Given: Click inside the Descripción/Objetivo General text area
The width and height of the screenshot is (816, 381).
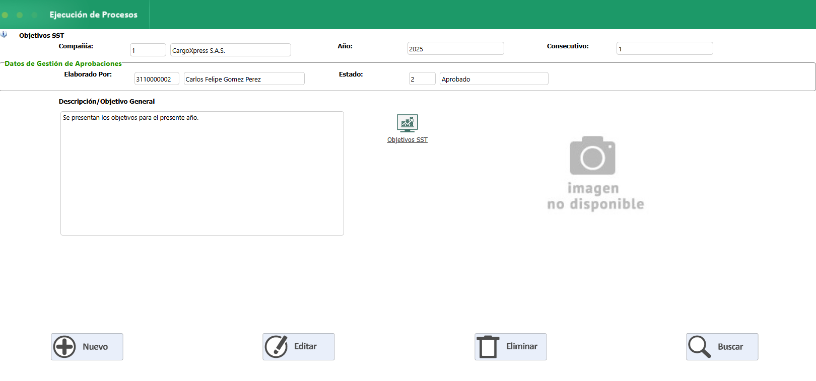Looking at the screenshot, I should click(202, 173).
